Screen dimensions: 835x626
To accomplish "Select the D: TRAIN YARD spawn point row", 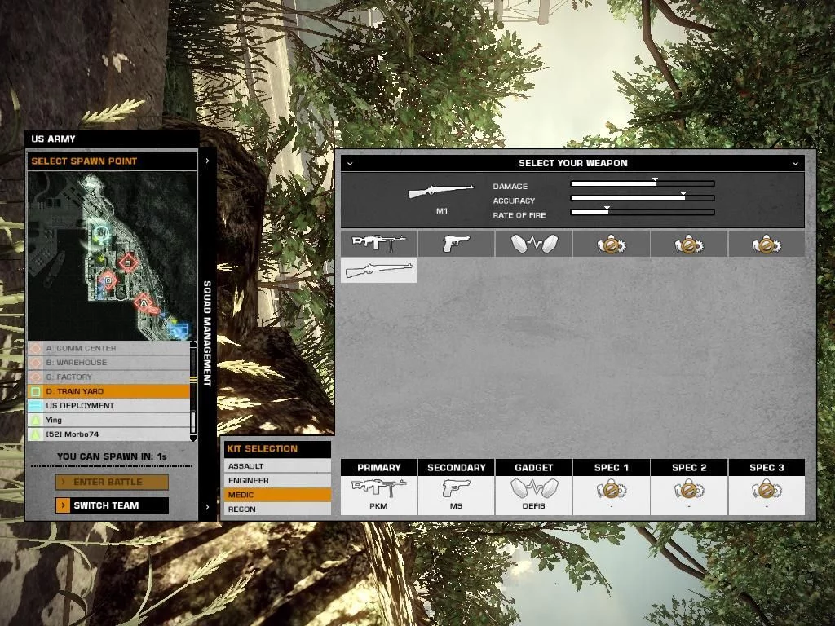I will (108, 391).
